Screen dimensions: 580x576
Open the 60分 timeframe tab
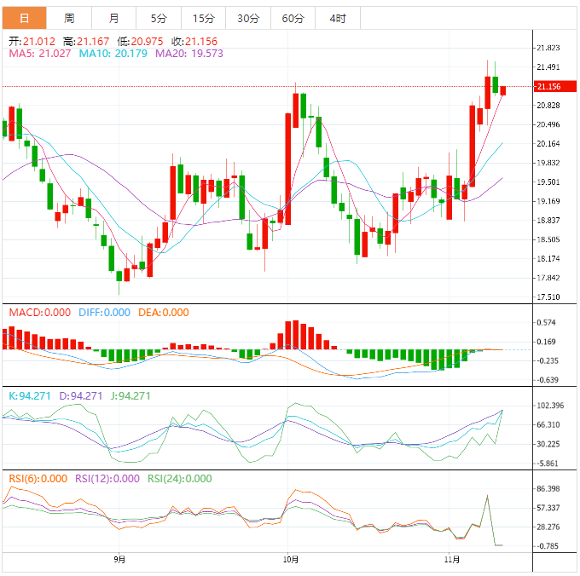293,18
